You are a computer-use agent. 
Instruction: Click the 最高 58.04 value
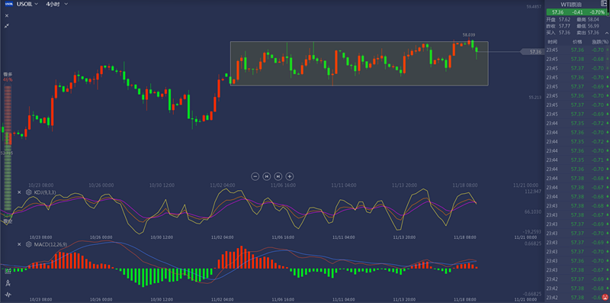[x=593, y=19]
